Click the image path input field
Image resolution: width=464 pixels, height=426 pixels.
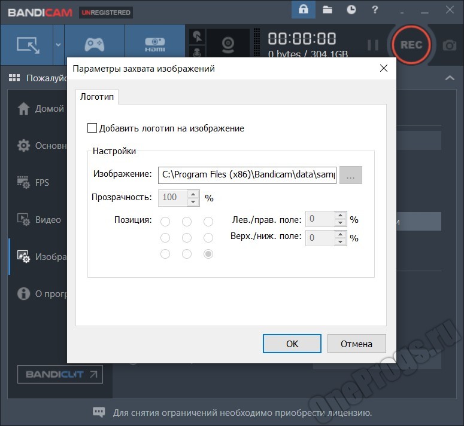click(x=247, y=174)
